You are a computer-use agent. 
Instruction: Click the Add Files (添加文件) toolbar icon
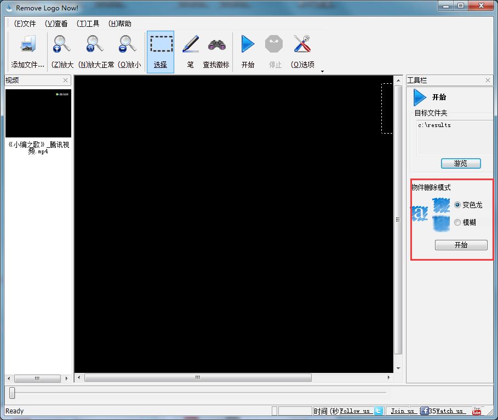click(x=28, y=44)
